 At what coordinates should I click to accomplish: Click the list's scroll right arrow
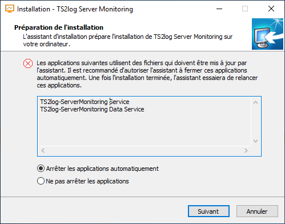click(x=246, y=151)
